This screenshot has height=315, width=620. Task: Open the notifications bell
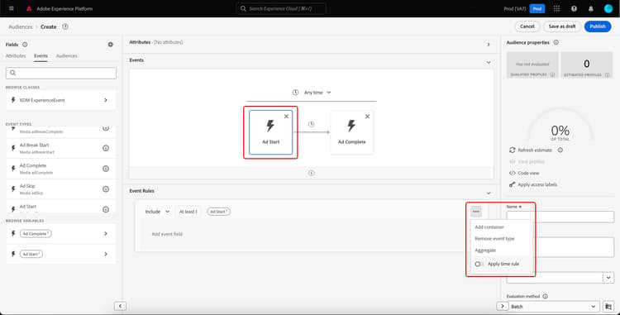pyautogui.click(x=591, y=8)
